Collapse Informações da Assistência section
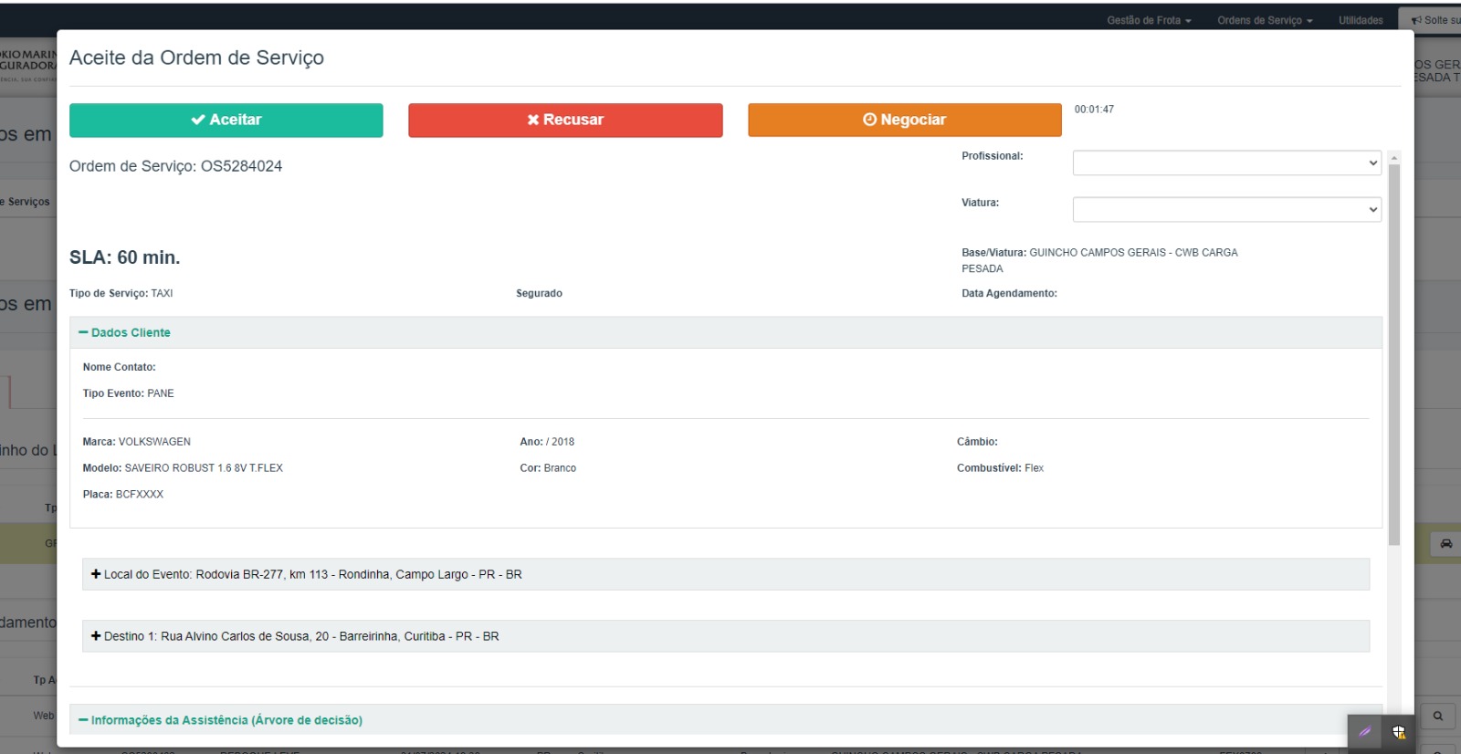Viewport: 1461px width, 754px height. tap(220, 720)
